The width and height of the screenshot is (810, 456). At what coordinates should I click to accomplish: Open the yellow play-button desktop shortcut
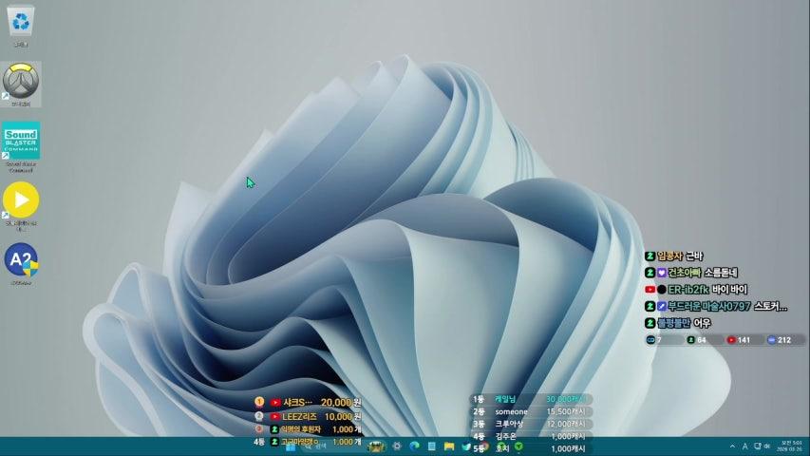coord(21,201)
